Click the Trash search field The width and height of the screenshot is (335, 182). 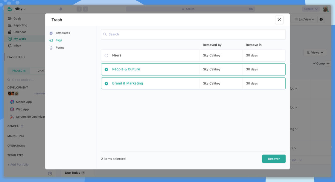[x=193, y=34]
